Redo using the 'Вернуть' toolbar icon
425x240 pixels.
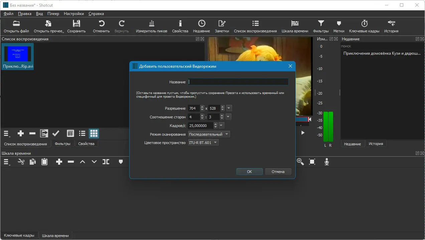pyautogui.click(x=122, y=23)
